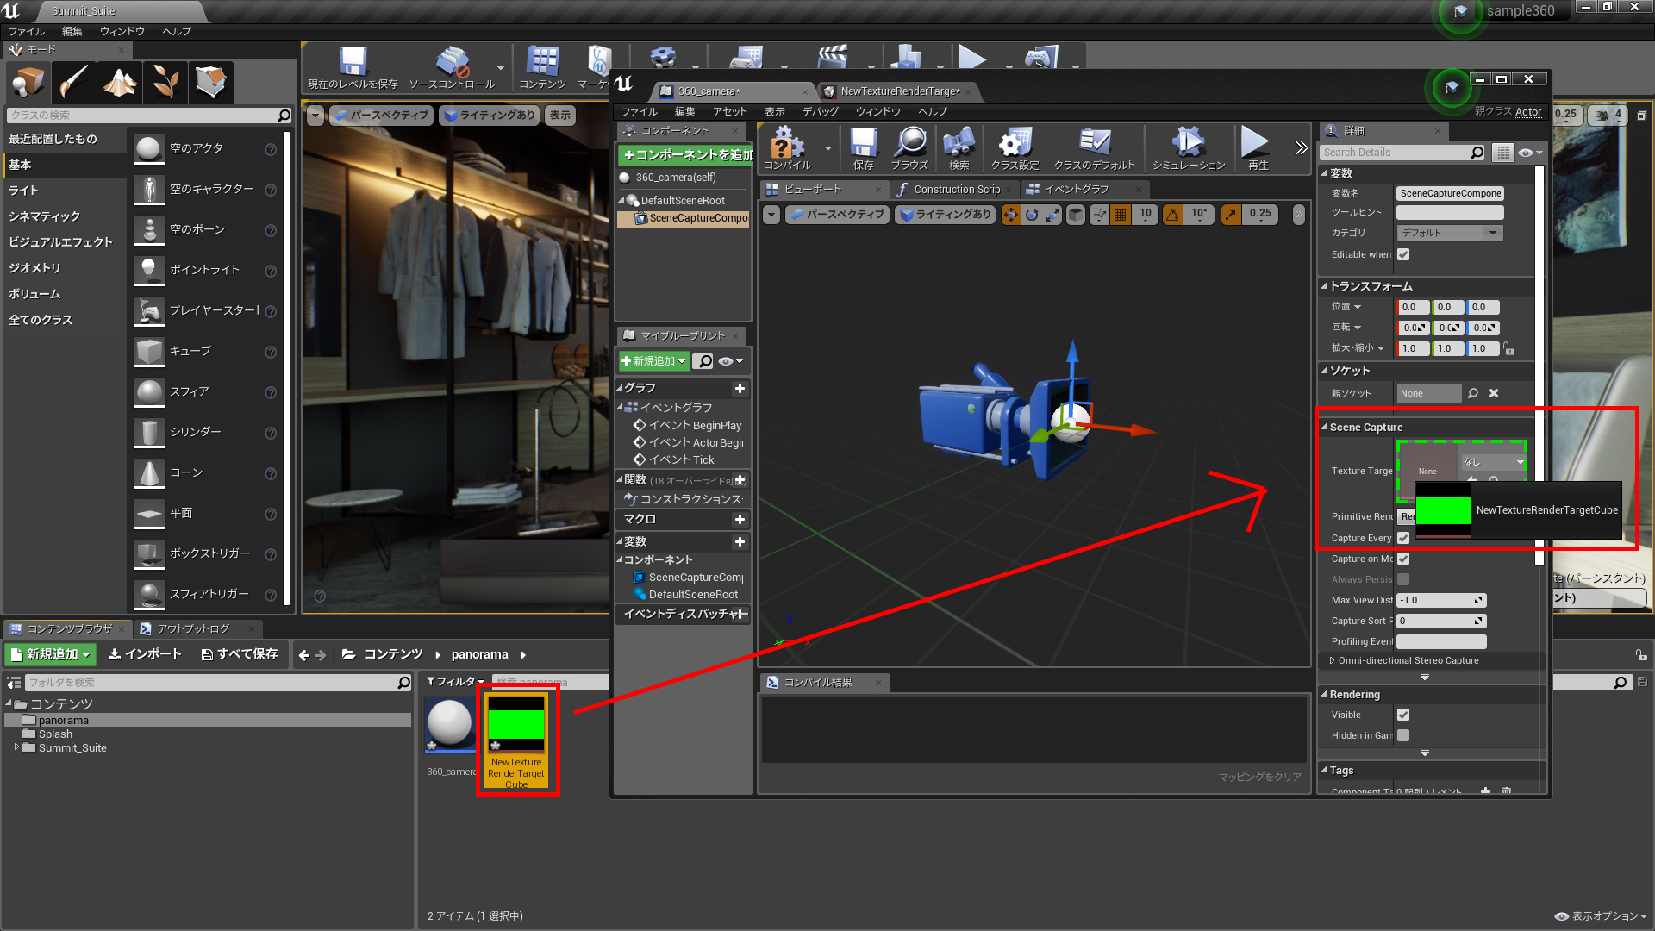Open 新規追加 dropdown in My Blueprint
The height and width of the screenshot is (931, 1655).
click(x=654, y=361)
